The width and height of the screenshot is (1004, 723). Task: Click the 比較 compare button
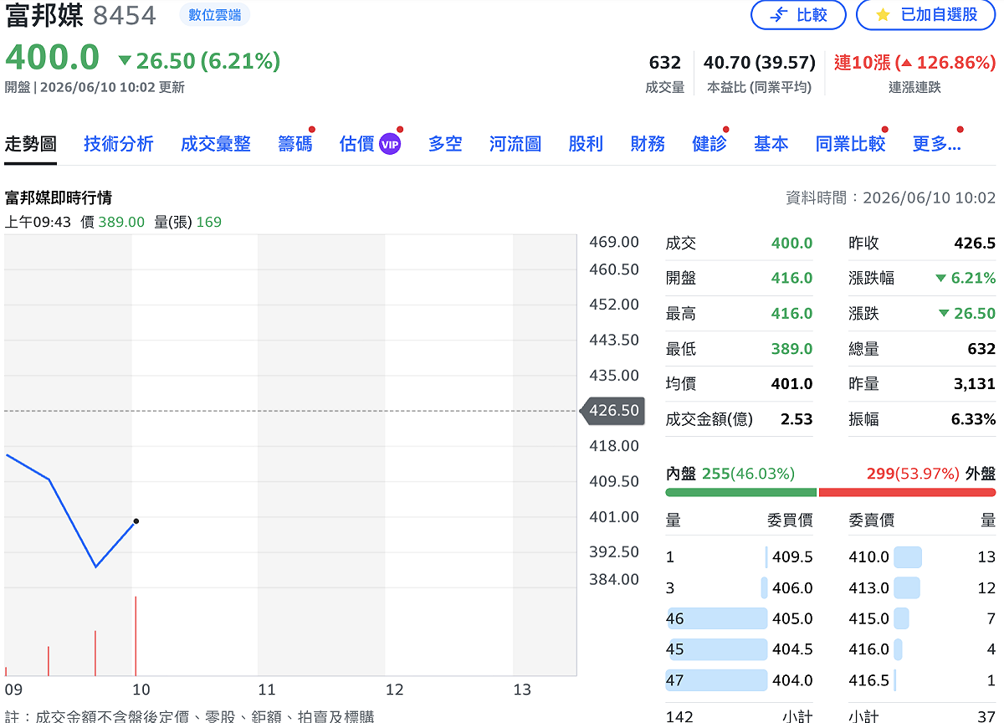797,15
